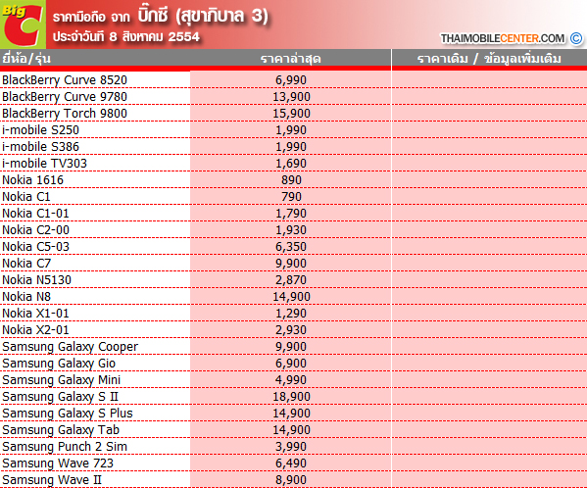Click the title text บิ๊กซี (สุขาภิบาล 3)
Image resolution: width=587 pixels, height=488 pixels.
203,16
